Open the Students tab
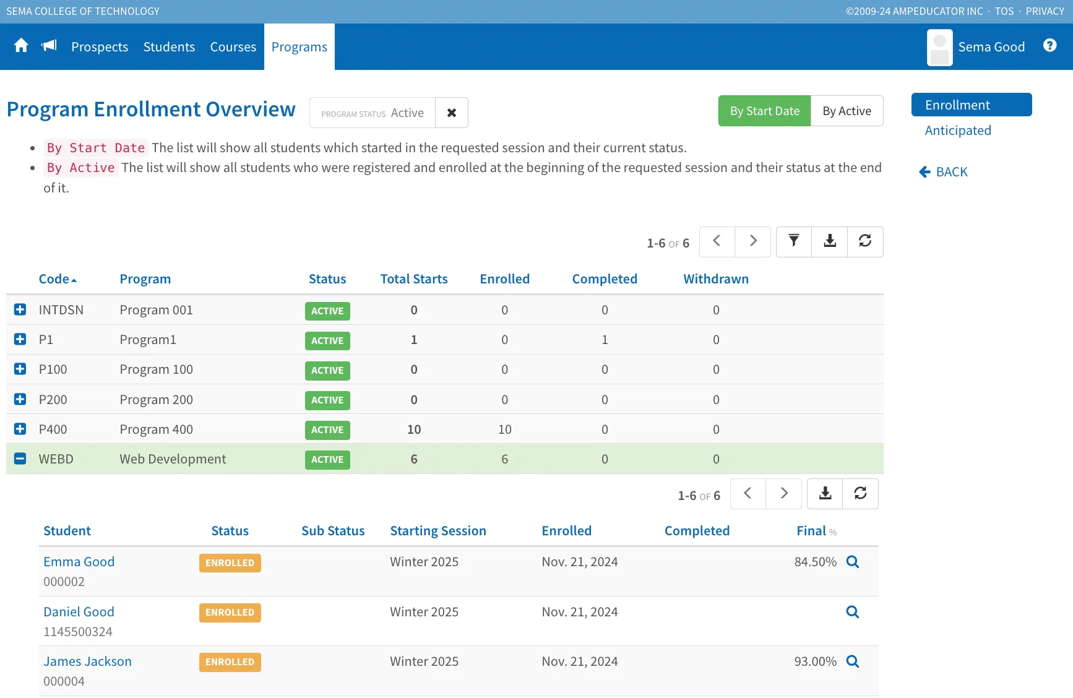This screenshot has width=1073, height=698. tap(169, 47)
